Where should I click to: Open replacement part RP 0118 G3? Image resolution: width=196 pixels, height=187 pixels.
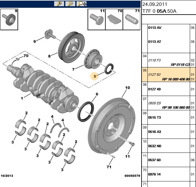[180, 65]
